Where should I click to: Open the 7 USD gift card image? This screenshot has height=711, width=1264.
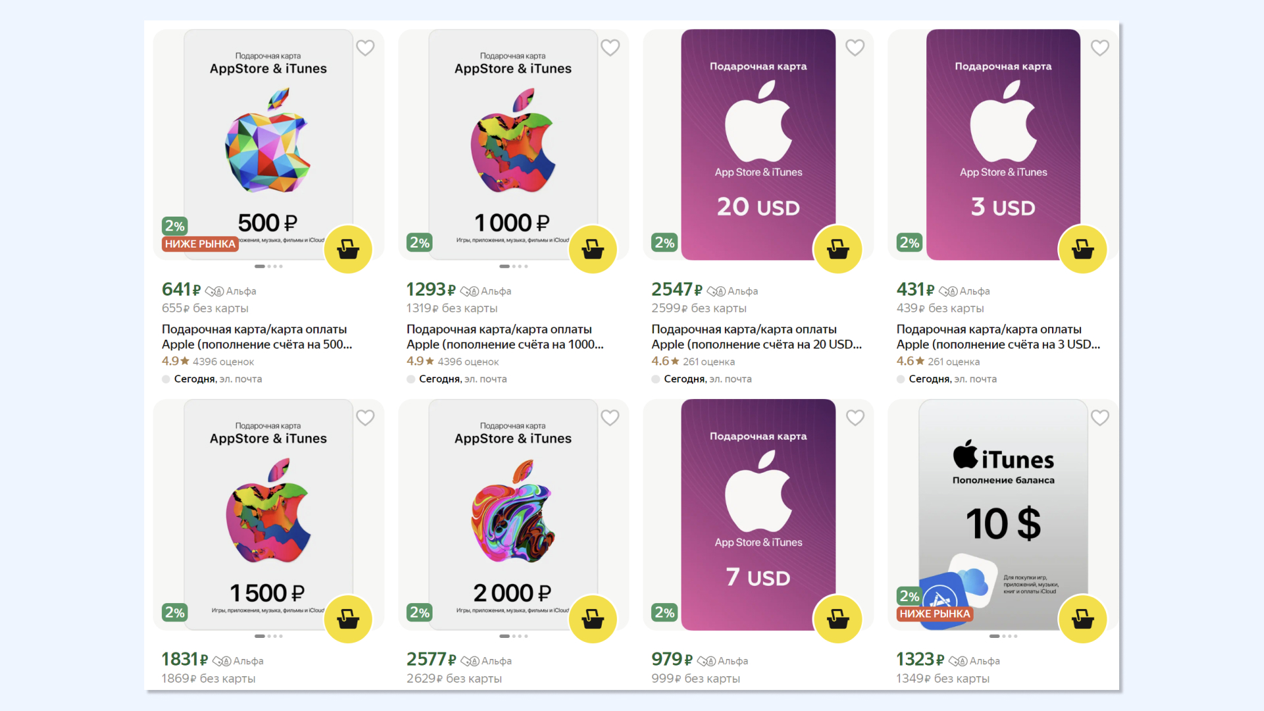tap(758, 515)
